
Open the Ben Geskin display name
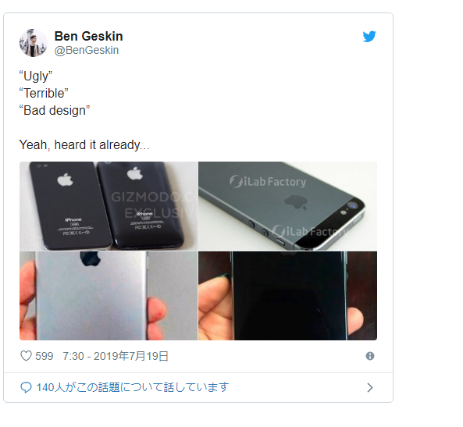(x=88, y=37)
